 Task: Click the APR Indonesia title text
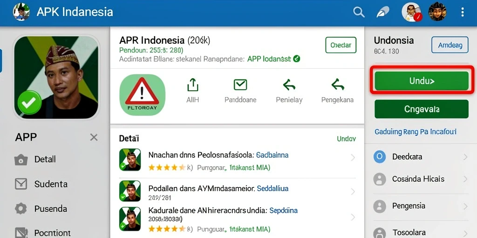pos(152,40)
